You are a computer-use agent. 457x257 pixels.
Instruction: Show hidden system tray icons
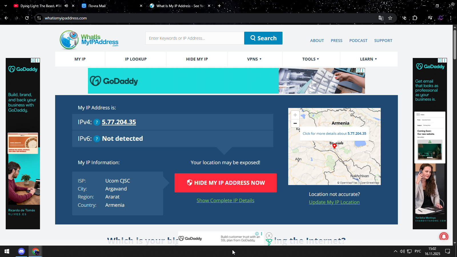pyautogui.click(x=395, y=251)
